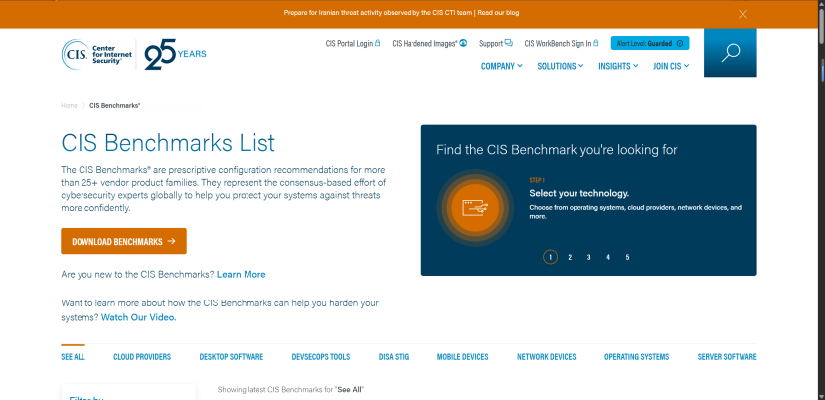Click the chat icon beside Support
Image resolution: width=825 pixels, height=400 pixels.
click(508, 43)
